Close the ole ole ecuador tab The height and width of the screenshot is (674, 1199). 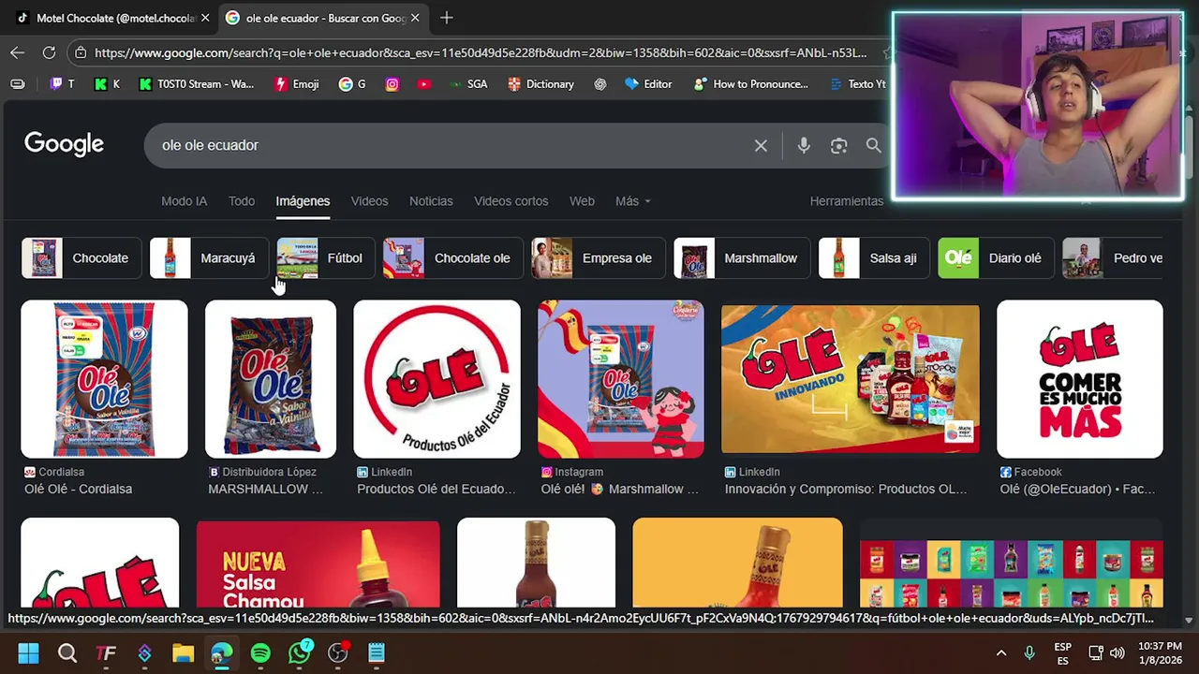pyautogui.click(x=415, y=18)
